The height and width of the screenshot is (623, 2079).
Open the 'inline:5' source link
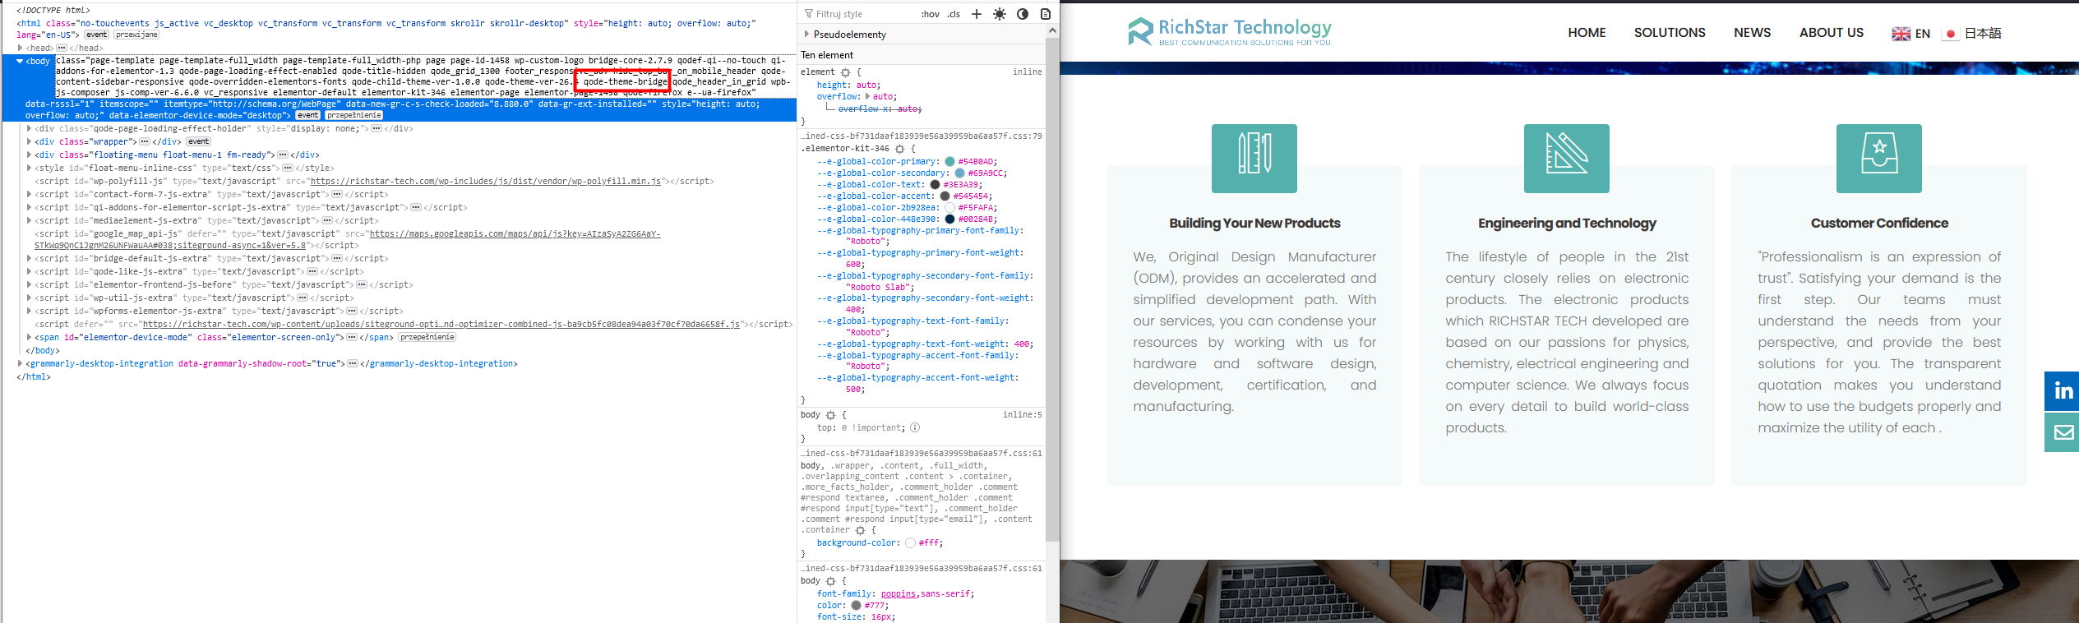[x=1022, y=415]
